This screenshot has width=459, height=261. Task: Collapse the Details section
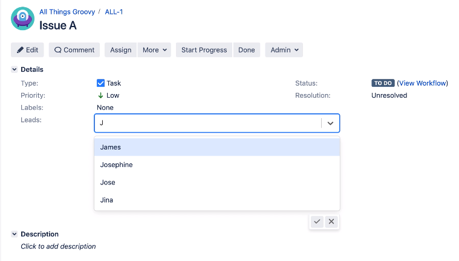click(x=15, y=70)
